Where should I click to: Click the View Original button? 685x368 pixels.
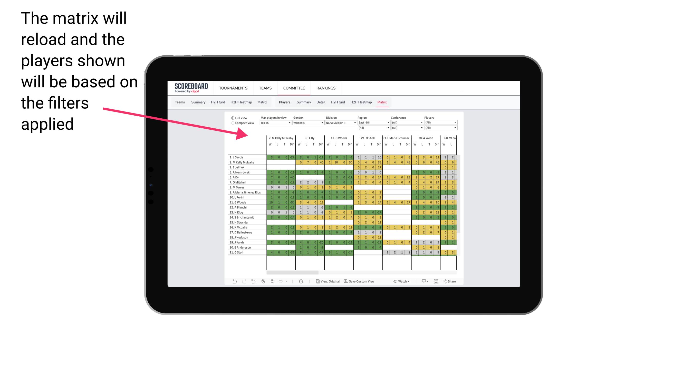coord(330,281)
